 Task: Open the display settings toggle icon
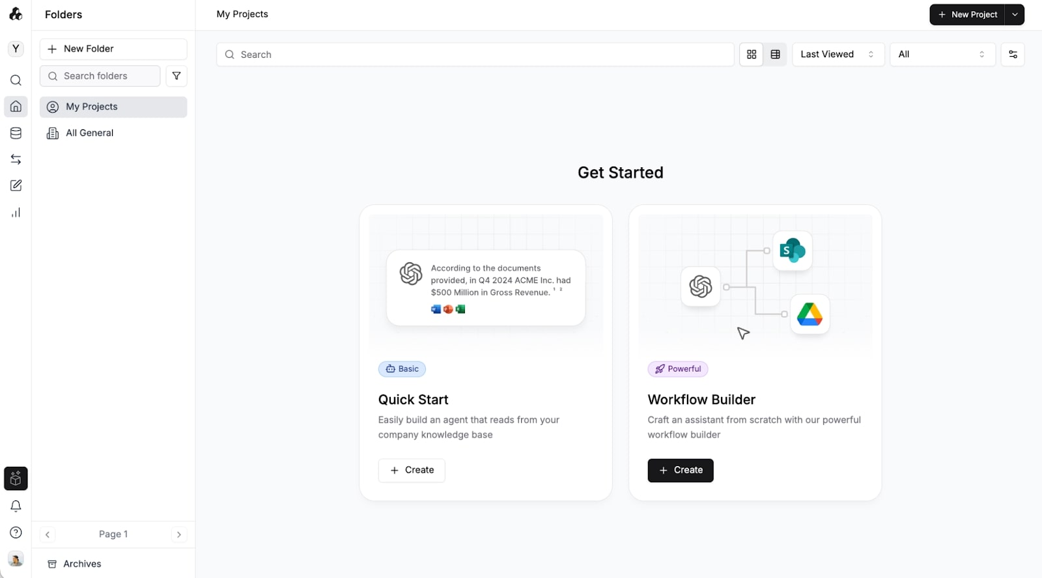pyautogui.click(x=1013, y=54)
